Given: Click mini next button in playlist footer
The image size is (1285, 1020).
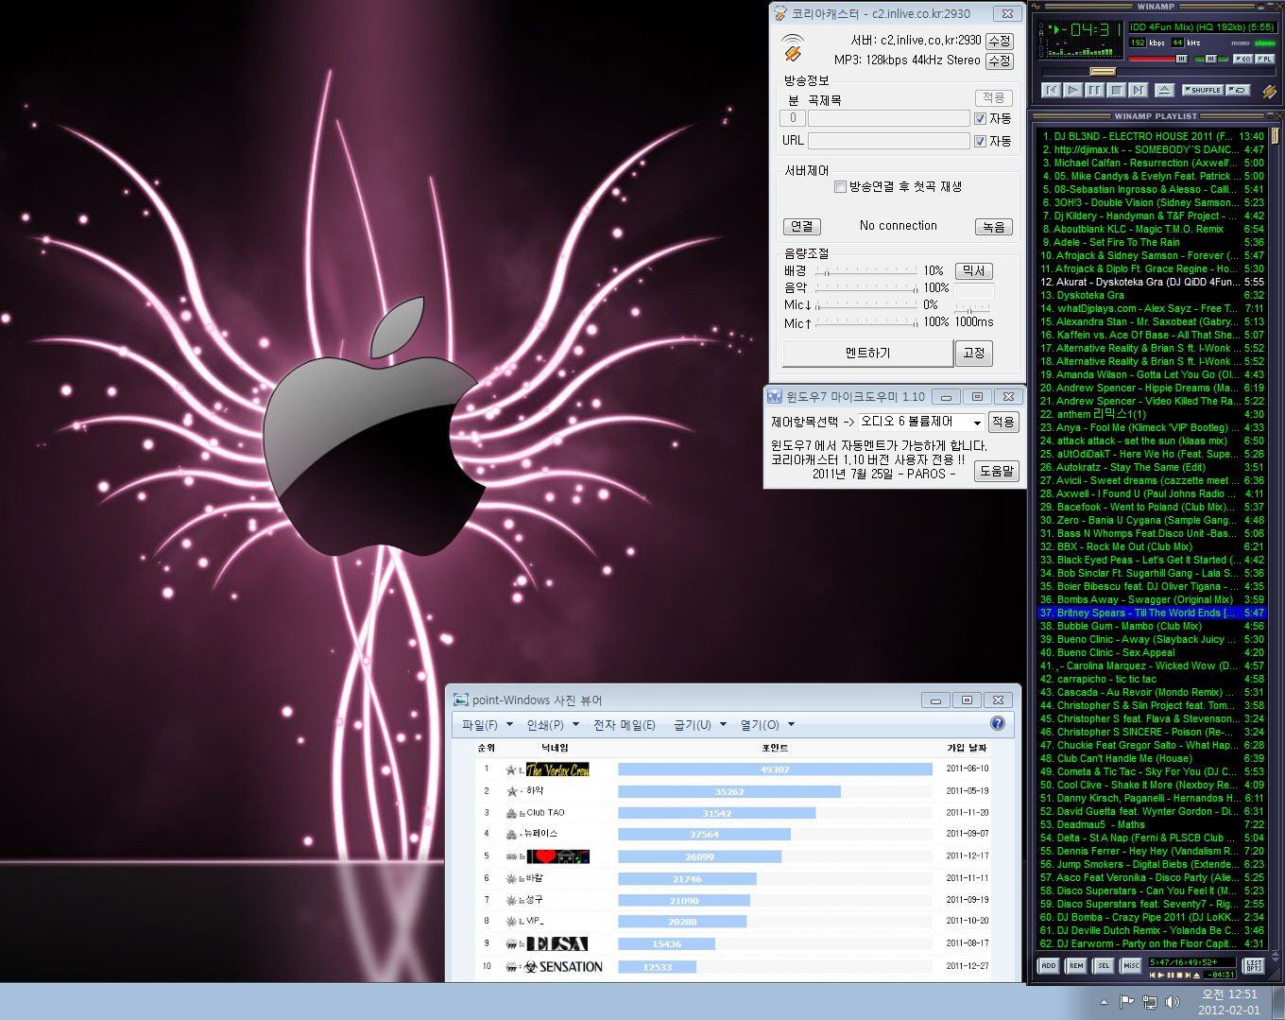Looking at the screenshot, I should click(x=1188, y=975).
